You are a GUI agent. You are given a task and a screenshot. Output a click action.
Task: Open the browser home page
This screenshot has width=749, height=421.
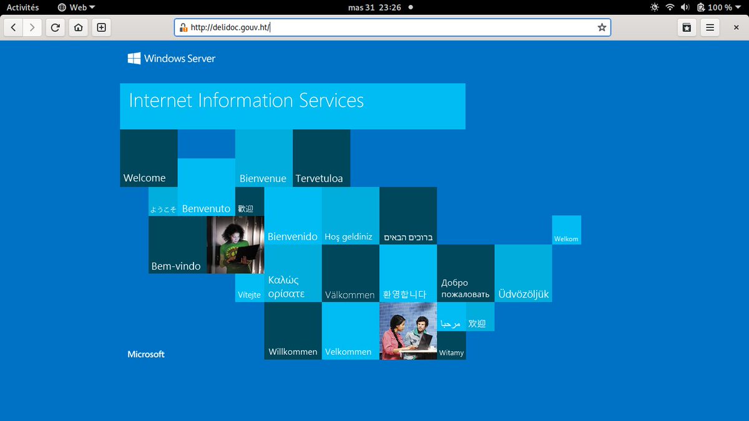pos(78,27)
